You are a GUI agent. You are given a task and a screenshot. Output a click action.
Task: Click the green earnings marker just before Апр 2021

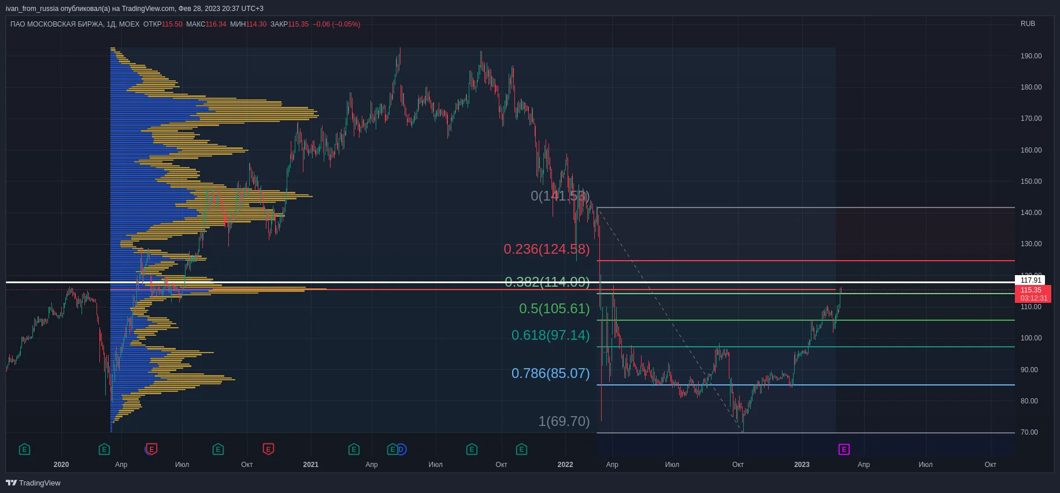point(354,449)
